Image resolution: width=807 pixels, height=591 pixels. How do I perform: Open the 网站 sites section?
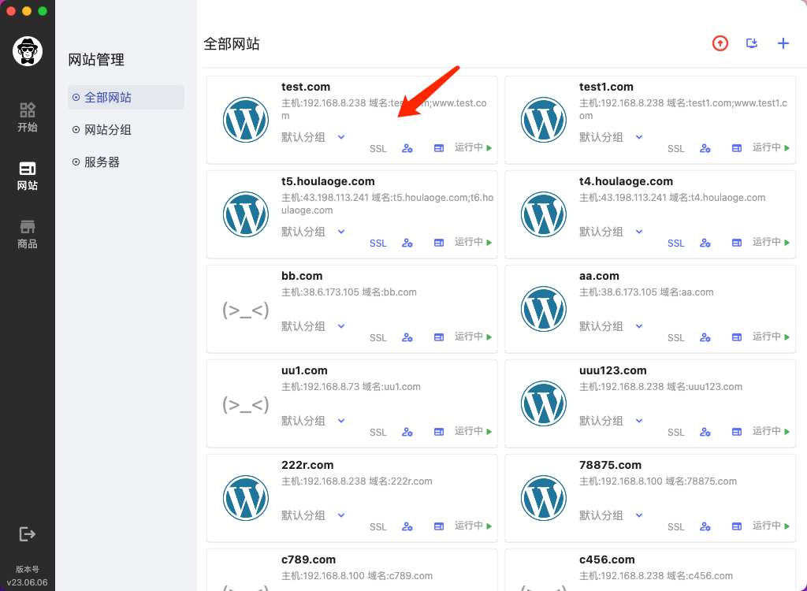pos(28,176)
